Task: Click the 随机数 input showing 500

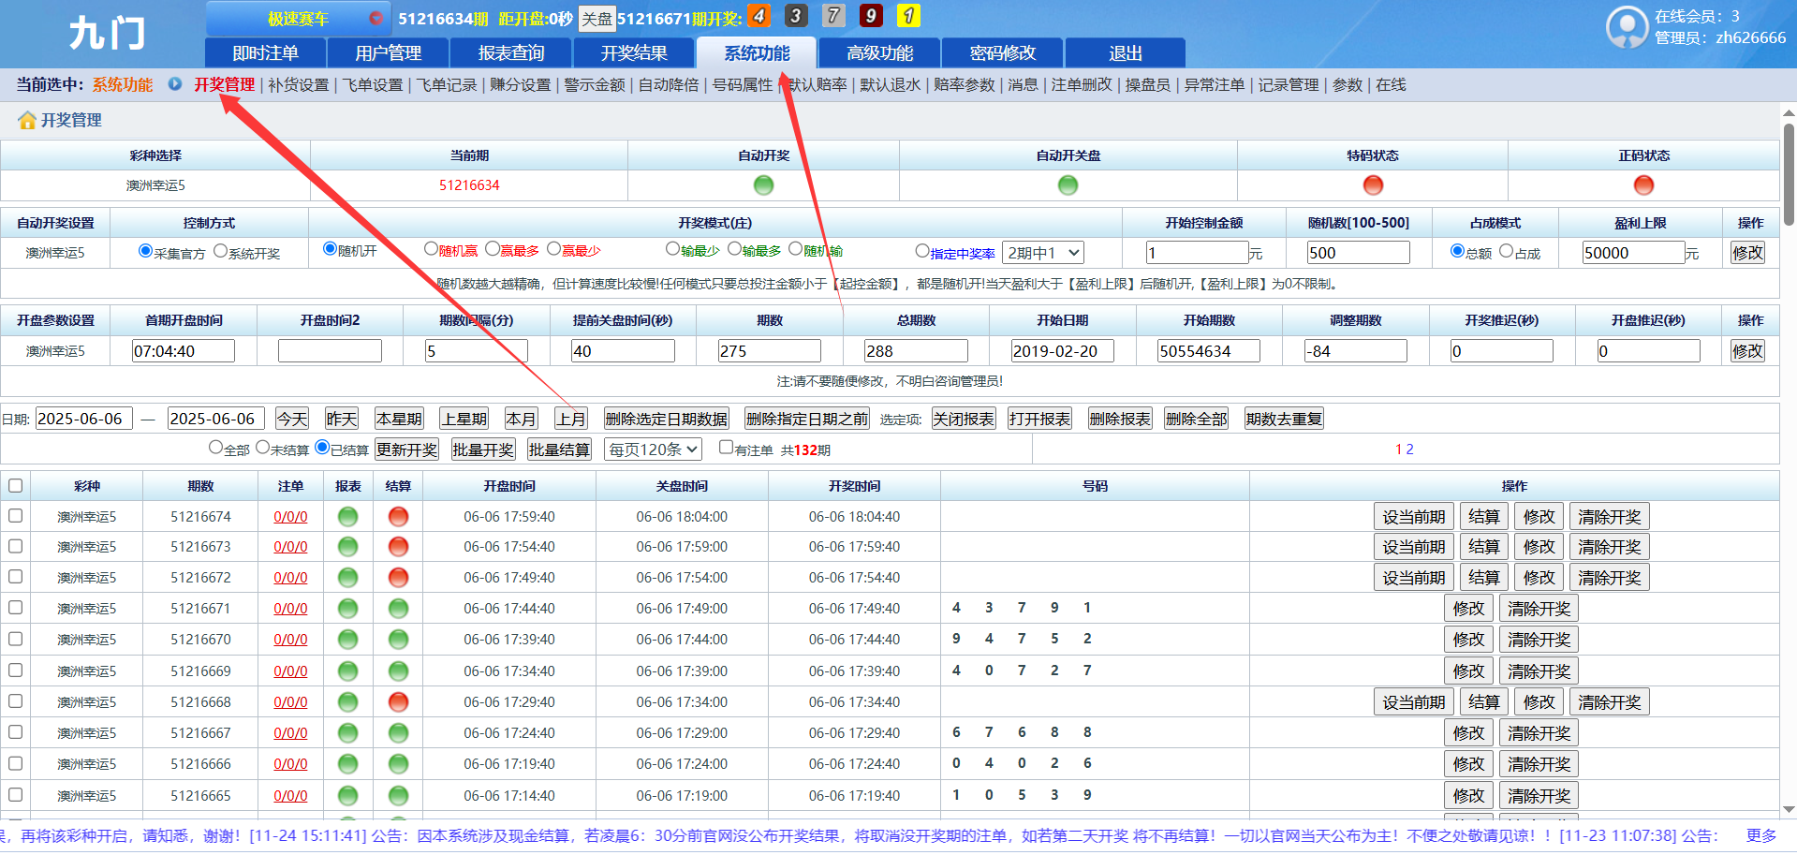Action: tap(1359, 253)
